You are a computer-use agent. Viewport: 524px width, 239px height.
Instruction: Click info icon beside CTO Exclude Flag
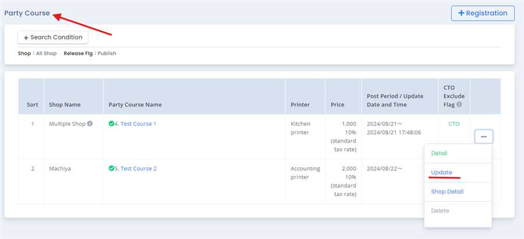(459, 105)
